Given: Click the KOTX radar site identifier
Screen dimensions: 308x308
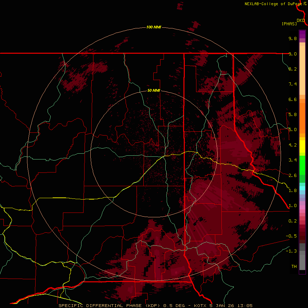Looking at the screenshot, I should [x=200, y=306].
